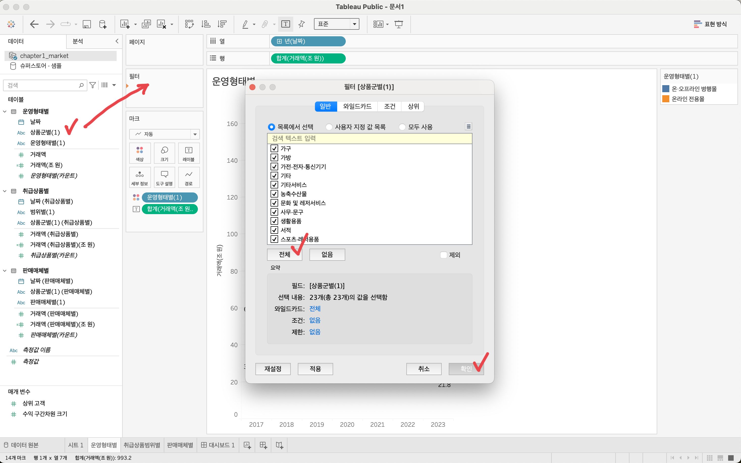Open the 판매매체별 sheet tab
The image size is (741, 463).
[x=180, y=445]
